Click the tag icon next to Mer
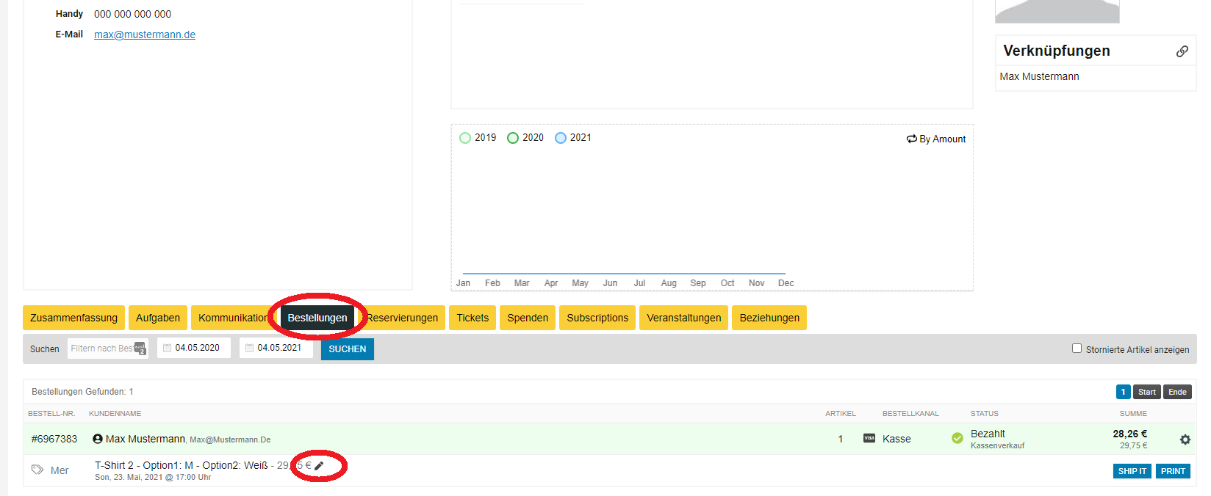Screen dimensions: 1211x496 [x=37, y=470]
